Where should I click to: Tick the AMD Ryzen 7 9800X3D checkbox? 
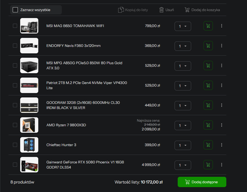point(15,125)
